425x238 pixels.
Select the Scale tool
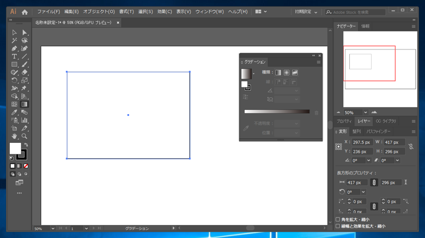point(25,80)
